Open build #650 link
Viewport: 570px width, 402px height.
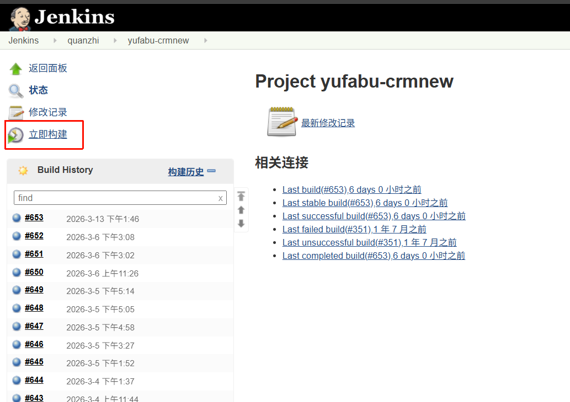[34, 271]
